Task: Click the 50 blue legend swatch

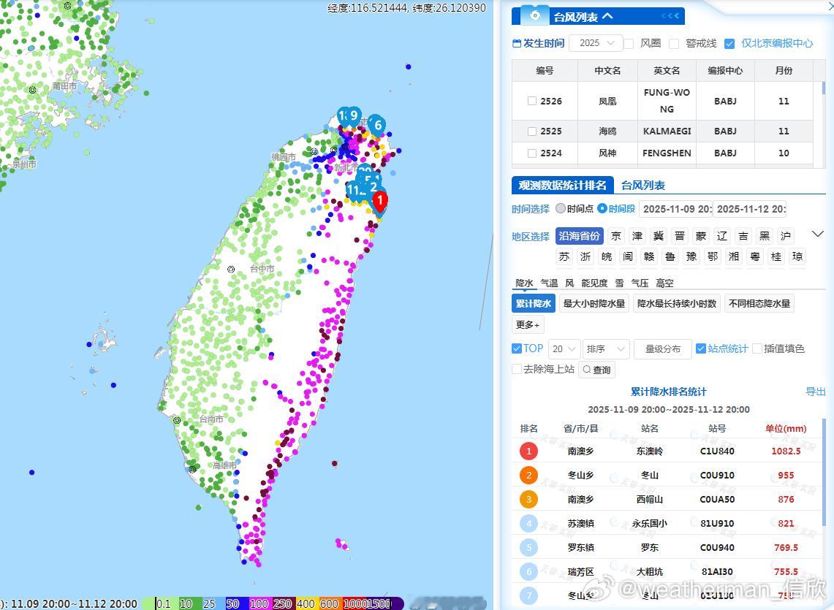Action: 238,603
